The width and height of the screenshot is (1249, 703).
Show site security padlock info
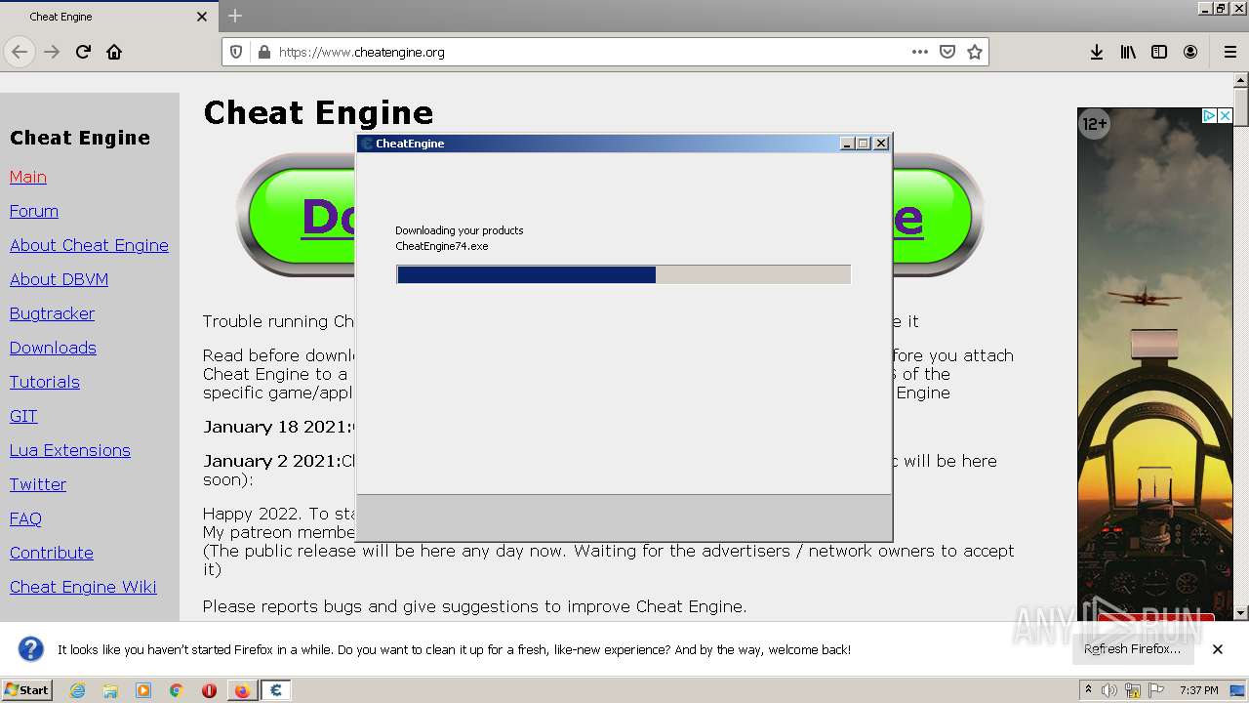click(262, 52)
